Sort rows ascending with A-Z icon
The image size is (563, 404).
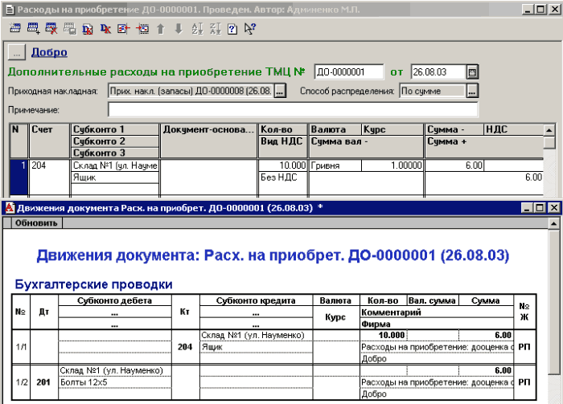(197, 29)
